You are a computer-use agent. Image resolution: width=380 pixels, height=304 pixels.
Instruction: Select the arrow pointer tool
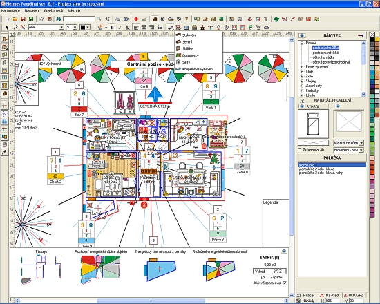(x=6, y=27)
